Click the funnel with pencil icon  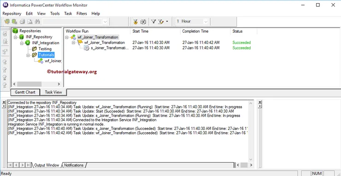[x=160, y=21]
